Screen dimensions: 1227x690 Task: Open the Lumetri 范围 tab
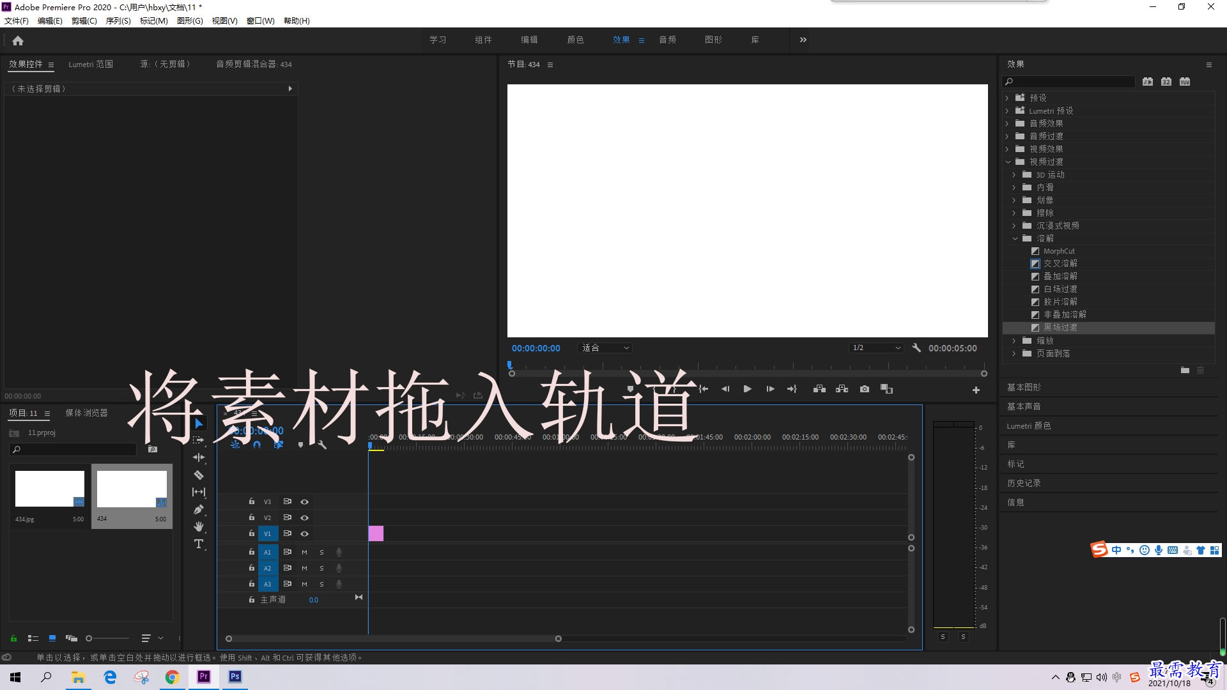point(91,64)
